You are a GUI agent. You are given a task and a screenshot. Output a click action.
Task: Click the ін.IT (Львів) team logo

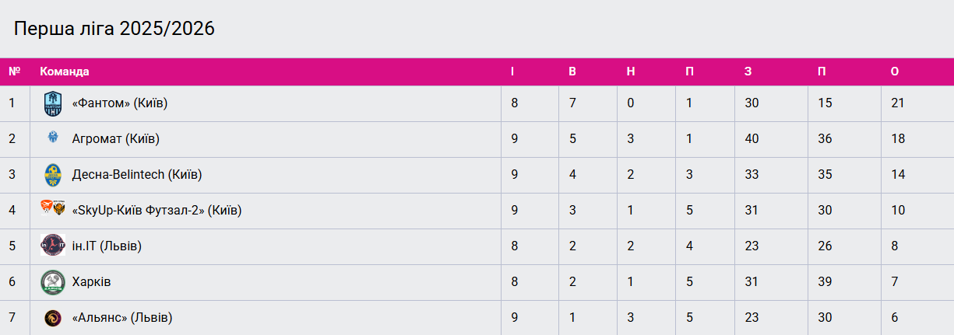click(x=52, y=246)
